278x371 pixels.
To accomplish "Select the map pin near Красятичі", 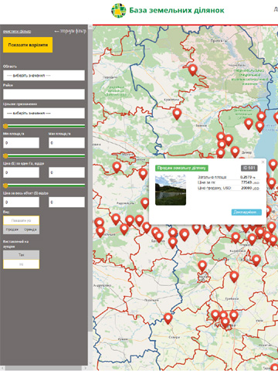I will [x=177, y=114].
